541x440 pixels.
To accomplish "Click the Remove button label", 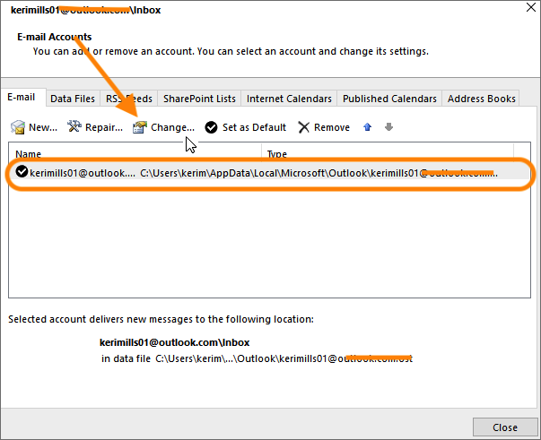I will pyautogui.click(x=332, y=127).
